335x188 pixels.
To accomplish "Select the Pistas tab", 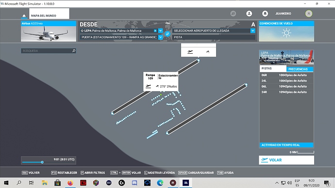I will pyautogui.click(x=273, y=69).
